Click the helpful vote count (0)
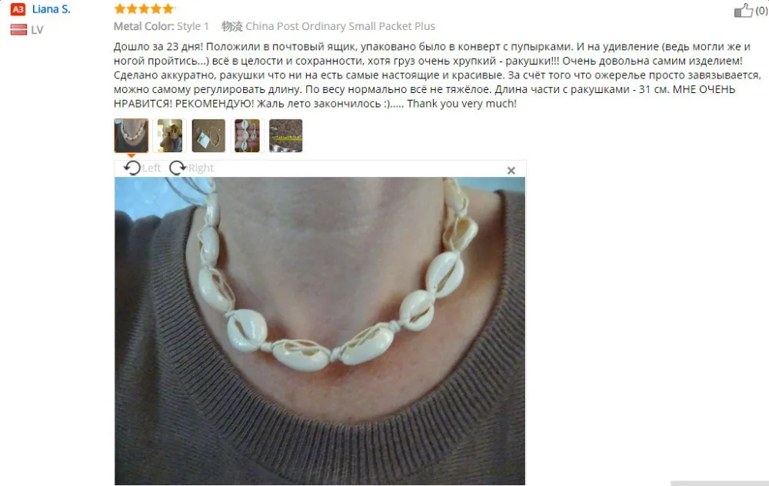 tap(761, 11)
